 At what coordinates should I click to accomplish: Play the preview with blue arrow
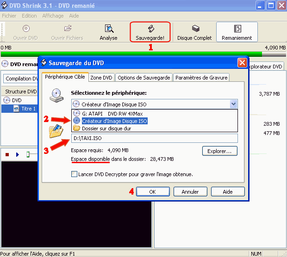point(18,155)
